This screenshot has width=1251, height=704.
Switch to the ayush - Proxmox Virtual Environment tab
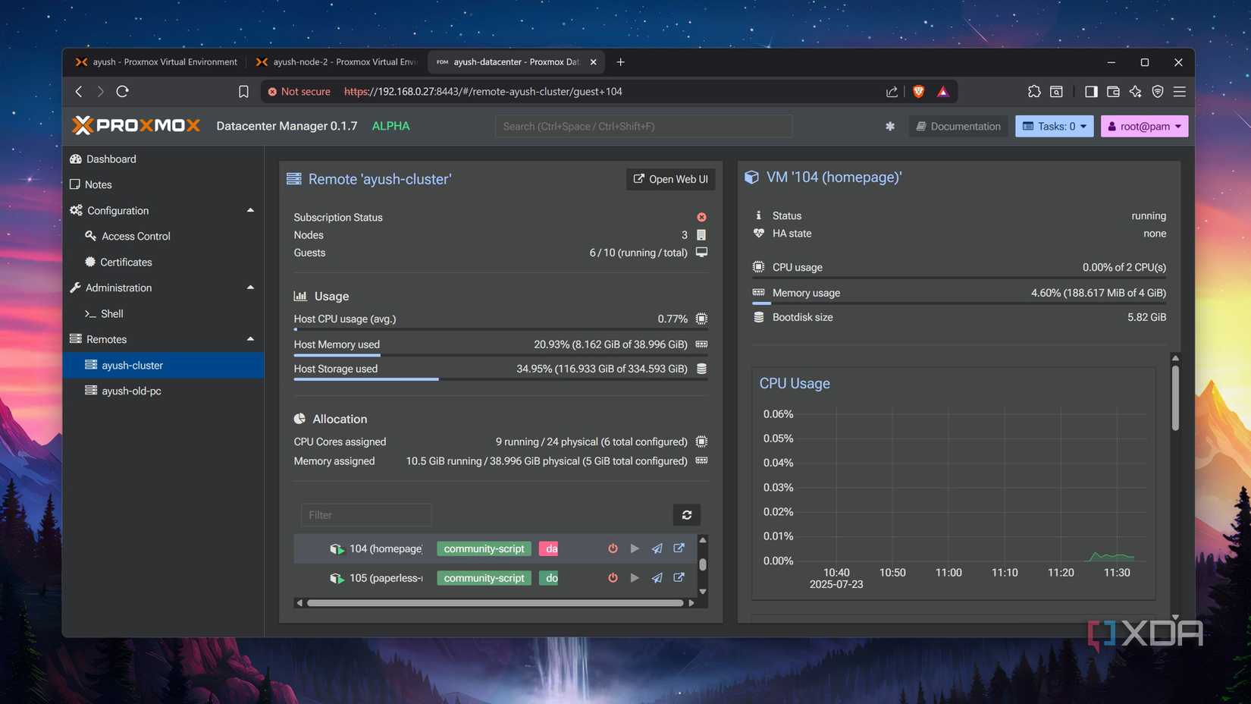[156, 62]
